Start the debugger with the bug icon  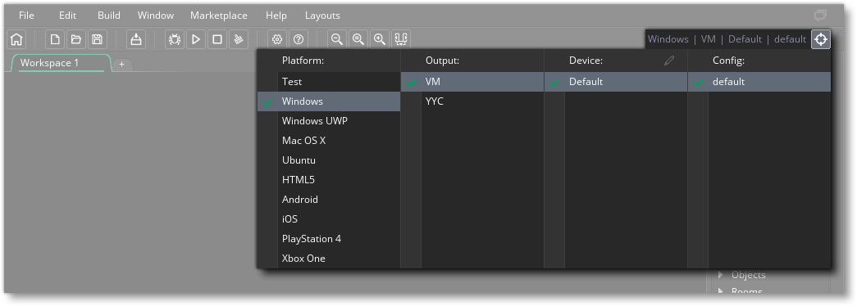175,39
